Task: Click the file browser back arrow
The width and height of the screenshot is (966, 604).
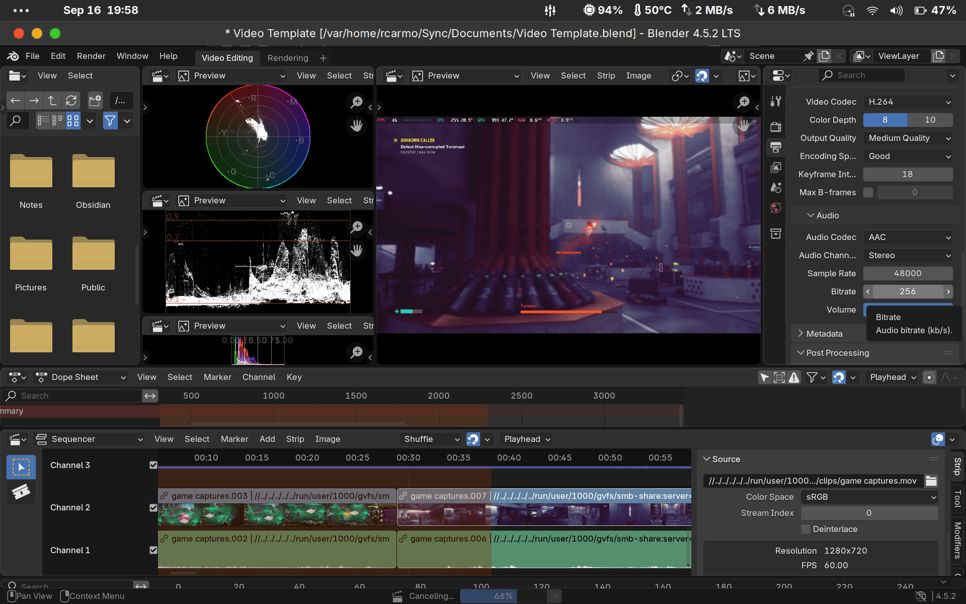Action: 16,101
